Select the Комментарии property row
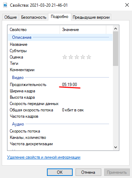 tap(60, 70)
